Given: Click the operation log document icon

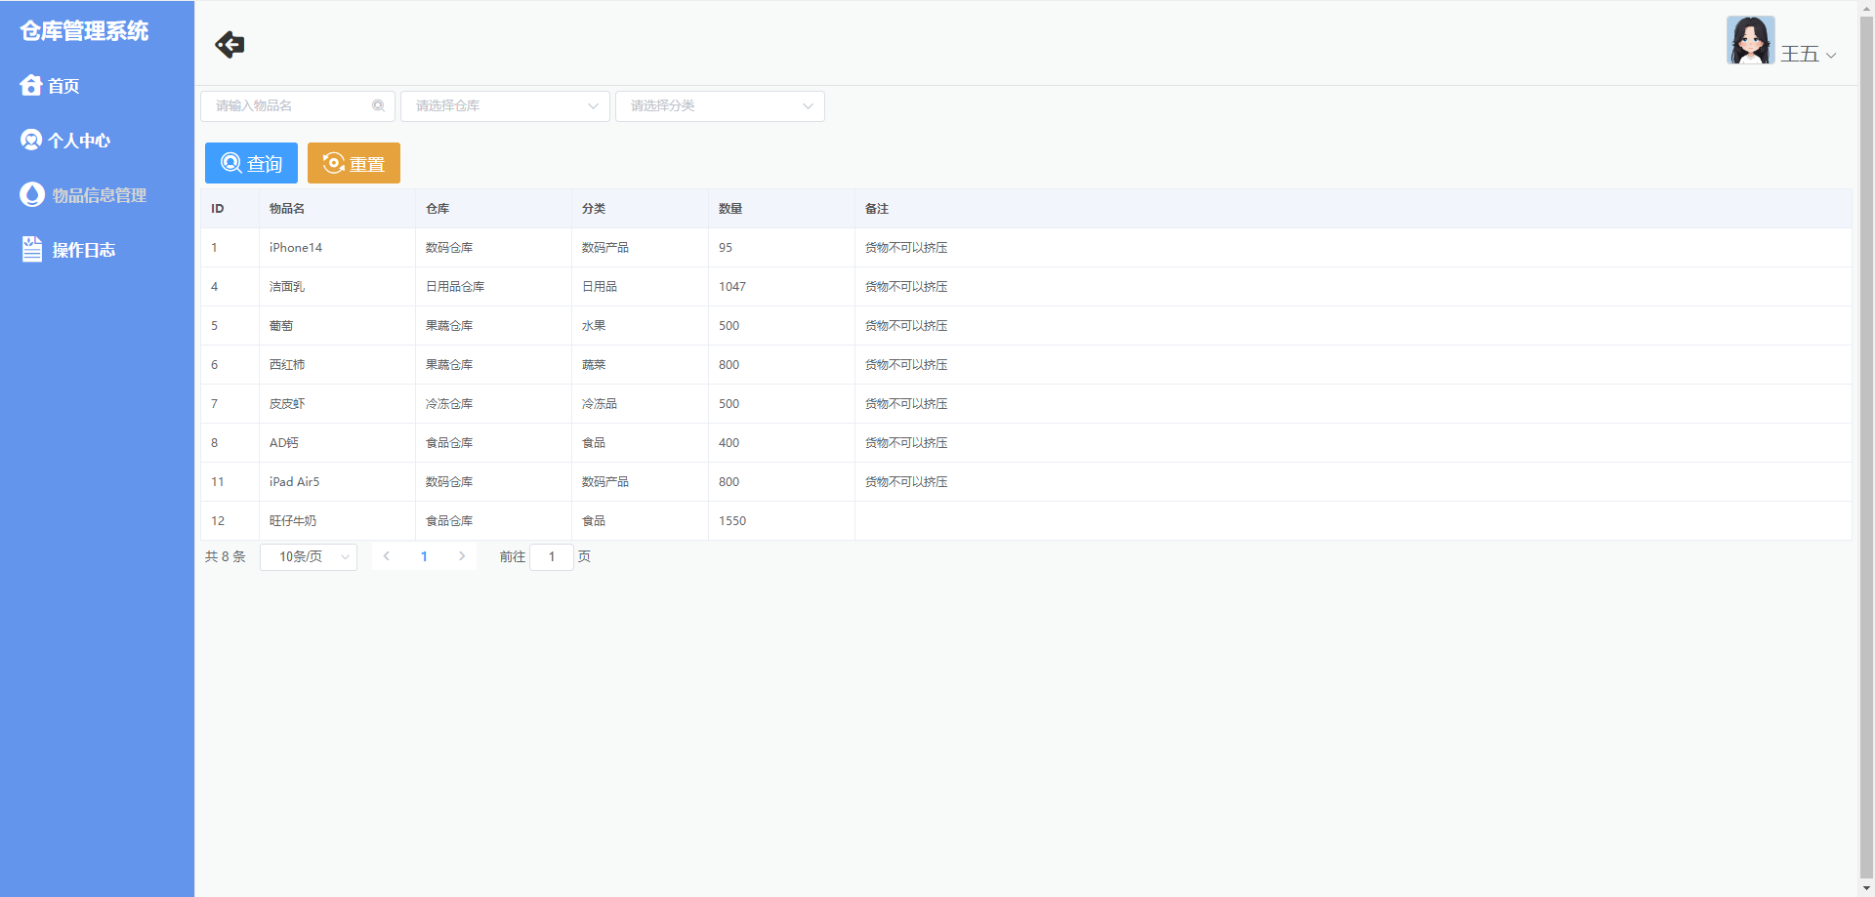Looking at the screenshot, I should coord(32,250).
